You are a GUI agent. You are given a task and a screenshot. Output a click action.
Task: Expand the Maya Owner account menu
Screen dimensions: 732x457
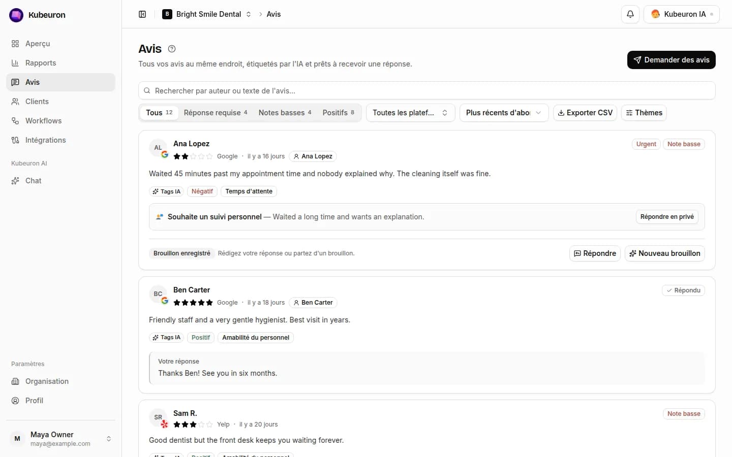(60, 439)
